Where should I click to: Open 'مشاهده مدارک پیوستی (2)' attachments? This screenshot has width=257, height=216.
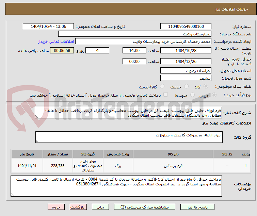(145, 207)
